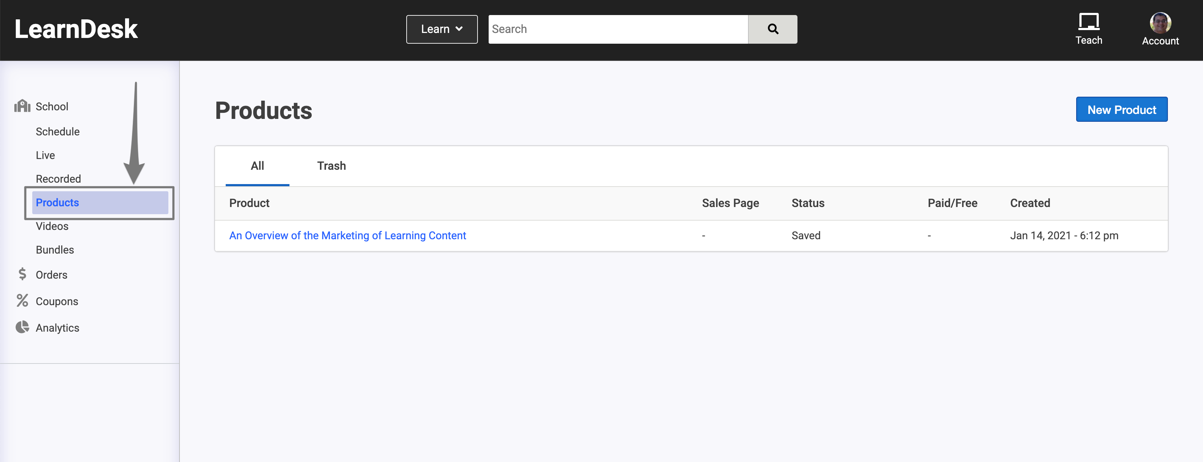Focus the Search input field
This screenshot has height=462, width=1203.
coord(618,29)
